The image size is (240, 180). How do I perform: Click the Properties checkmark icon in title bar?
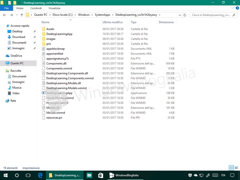9,2
